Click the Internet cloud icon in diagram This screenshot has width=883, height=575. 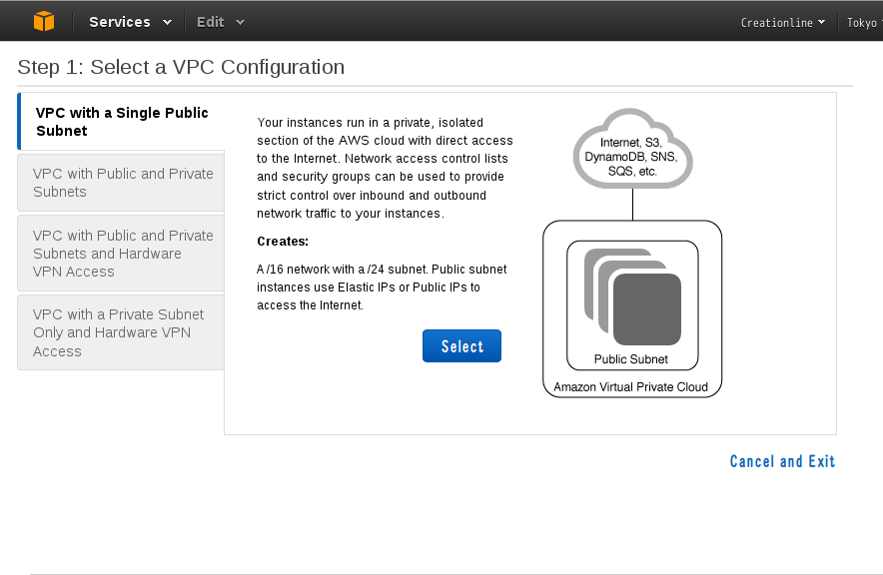[632, 149]
